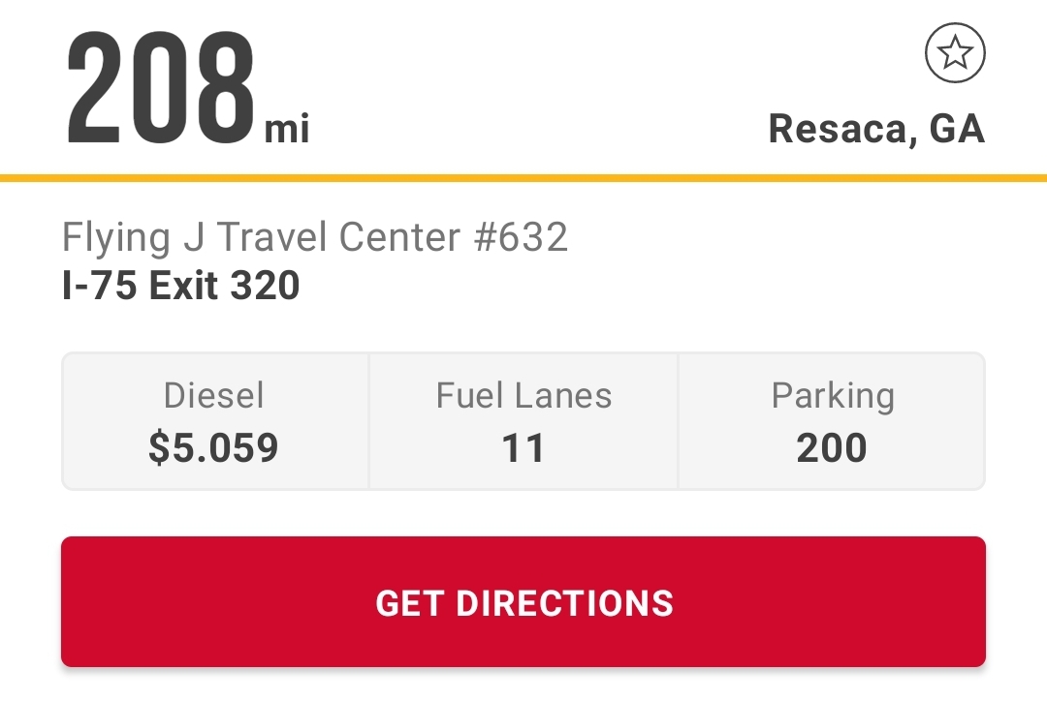The height and width of the screenshot is (701, 1047).
Task: Tap the Parking label
Action: (x=832, y=395)
